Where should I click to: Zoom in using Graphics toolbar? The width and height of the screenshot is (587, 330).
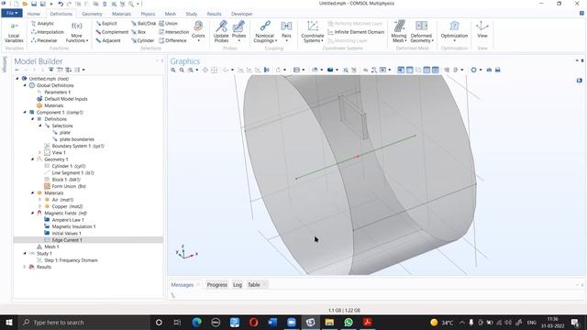[x=173, y=70]
